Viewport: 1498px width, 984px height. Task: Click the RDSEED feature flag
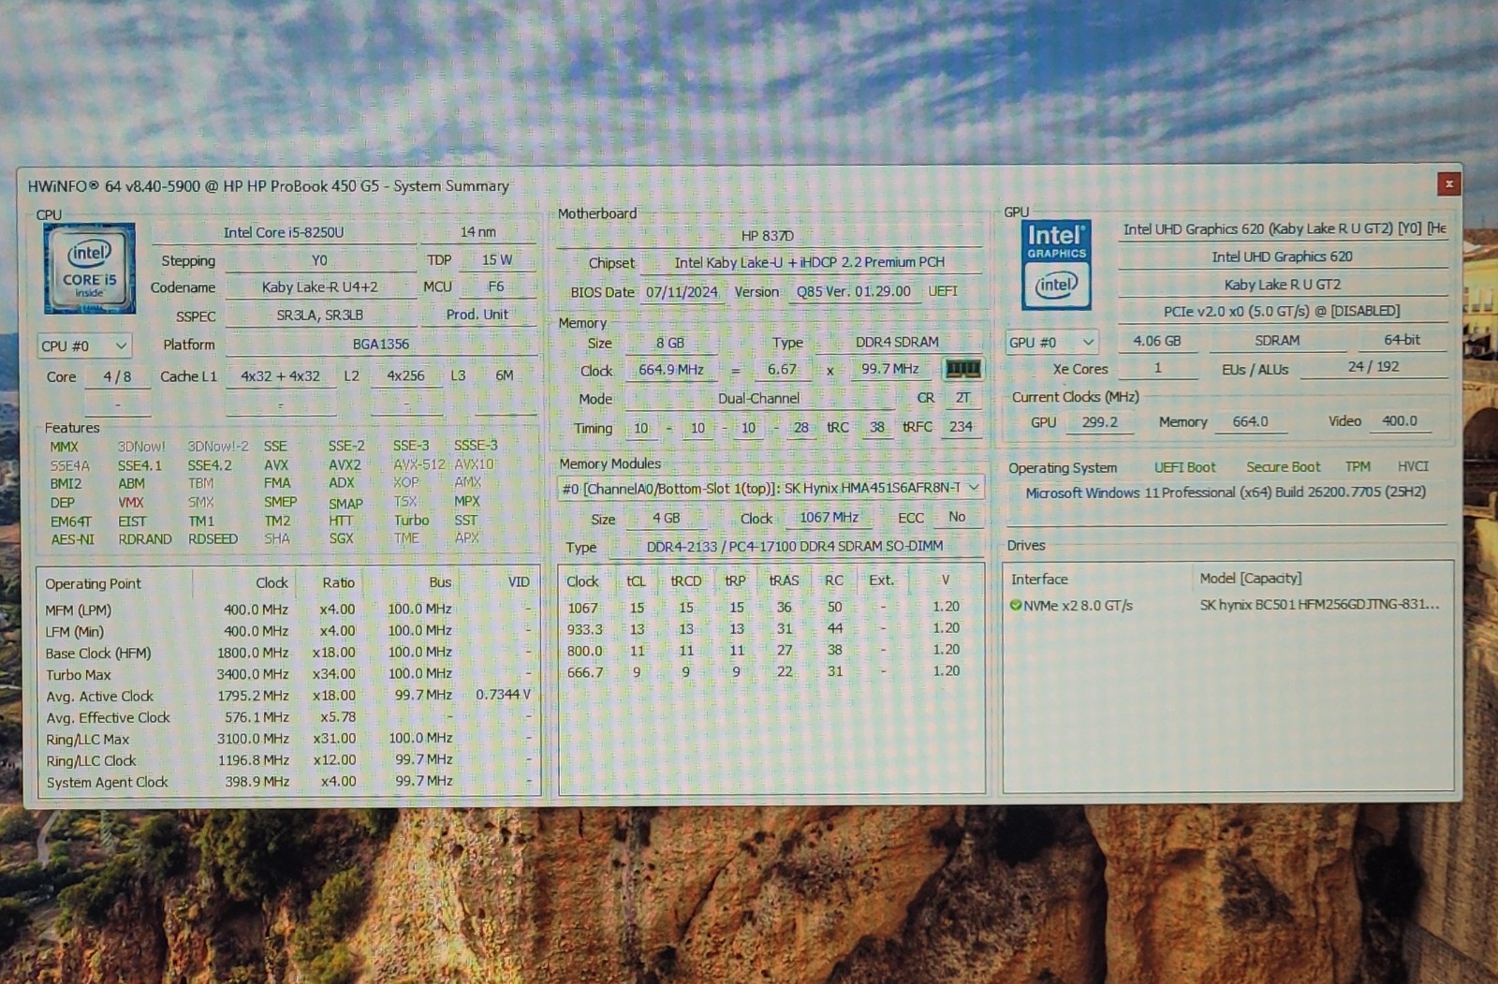pyautogui.click(x=213, y=539)
